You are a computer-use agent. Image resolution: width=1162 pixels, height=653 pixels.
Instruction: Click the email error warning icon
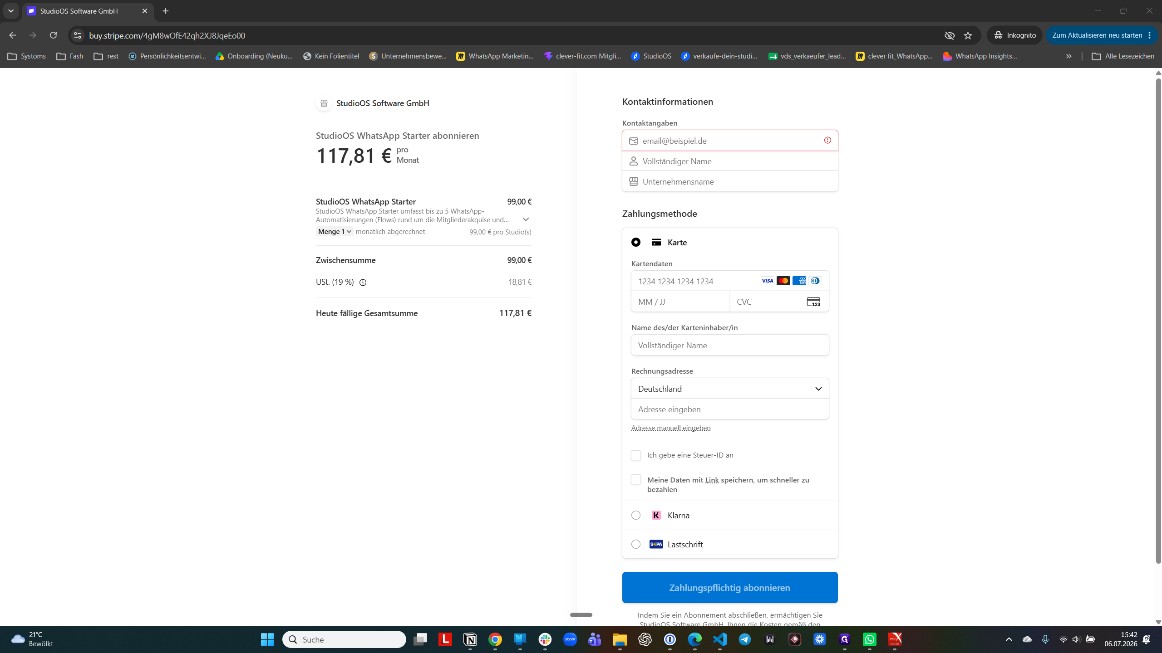[827, 140]
